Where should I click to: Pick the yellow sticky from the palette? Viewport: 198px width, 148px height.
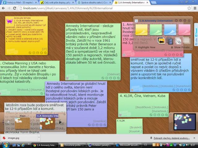[141, 30]
